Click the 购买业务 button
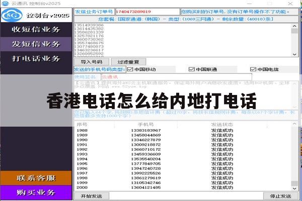Screen dimensions: 302x201 click(36, 192)
